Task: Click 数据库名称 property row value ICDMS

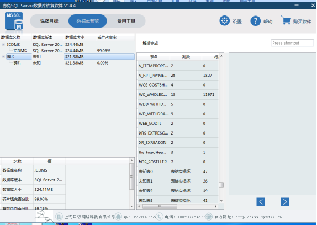Action: tap(49, 170)
